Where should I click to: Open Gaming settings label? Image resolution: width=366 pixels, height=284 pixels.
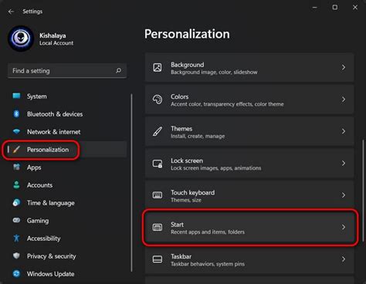point(38,221)
